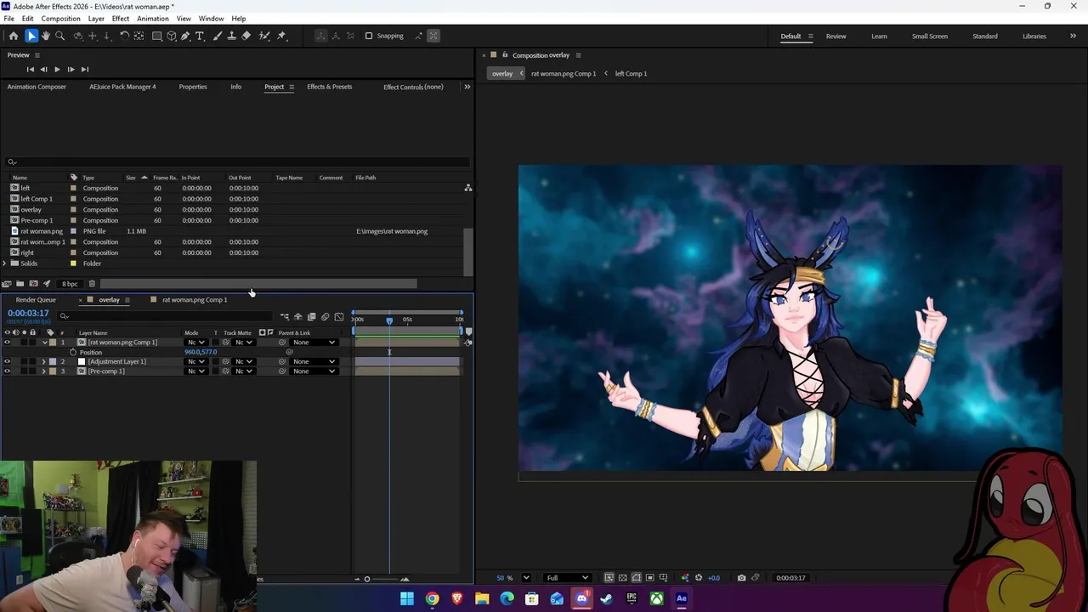The width and height of the screenshot is (1088, 612).
Task: Open Parent dropdown for Adjustment Layer 1
Action: [x=314, y=362]
